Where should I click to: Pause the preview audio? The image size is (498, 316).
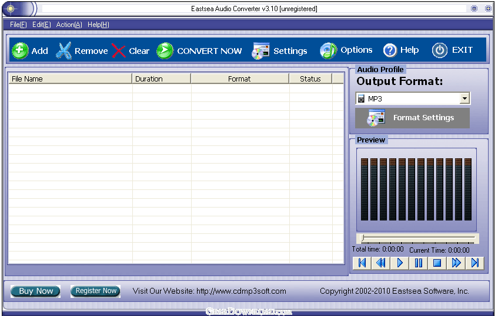[x=418, y=263]
